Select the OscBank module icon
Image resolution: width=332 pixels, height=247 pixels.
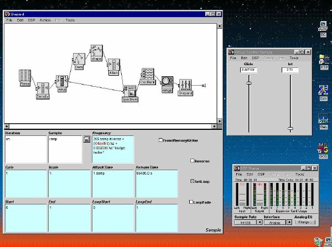point(148,74)
